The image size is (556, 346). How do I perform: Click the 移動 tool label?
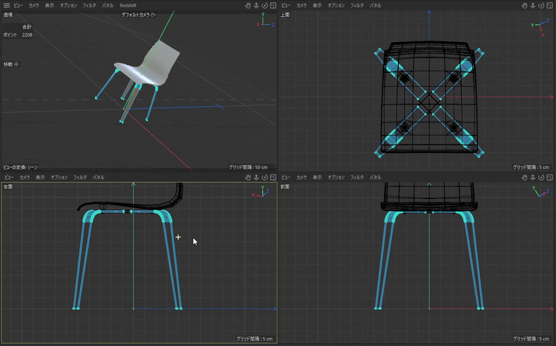(x=8, y=64)
